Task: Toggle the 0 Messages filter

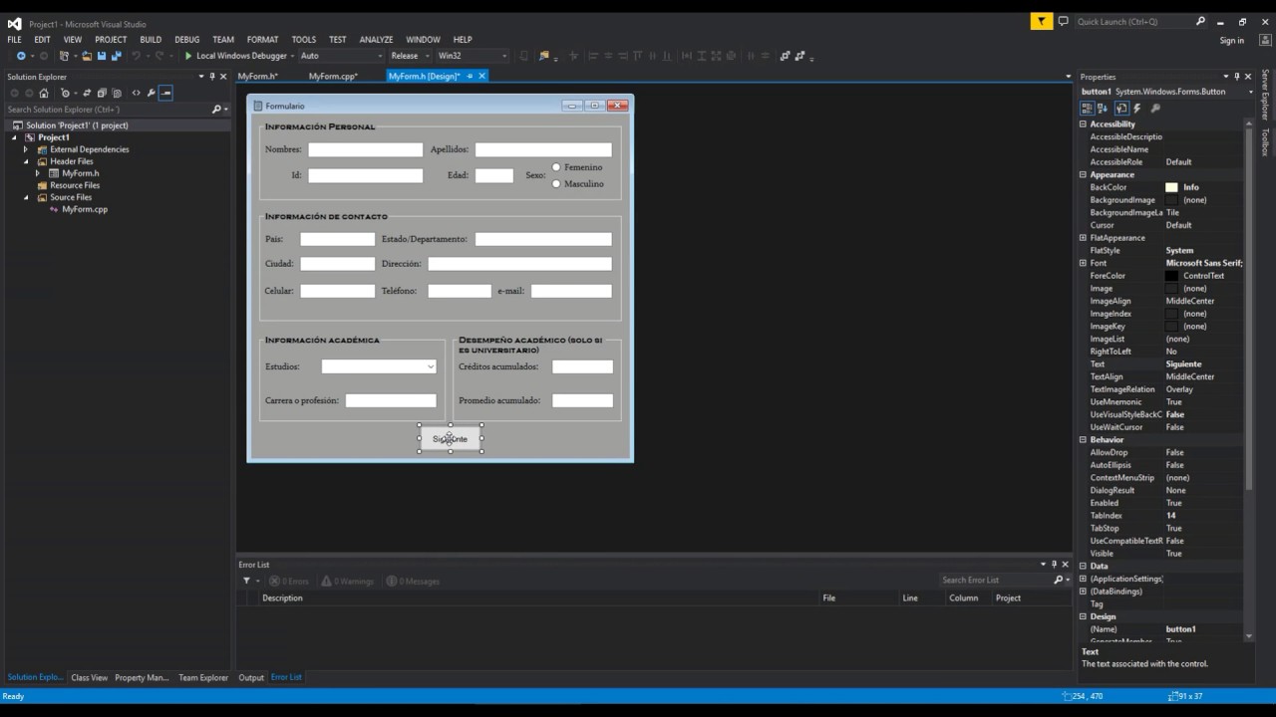Action: tap(413, 581)
